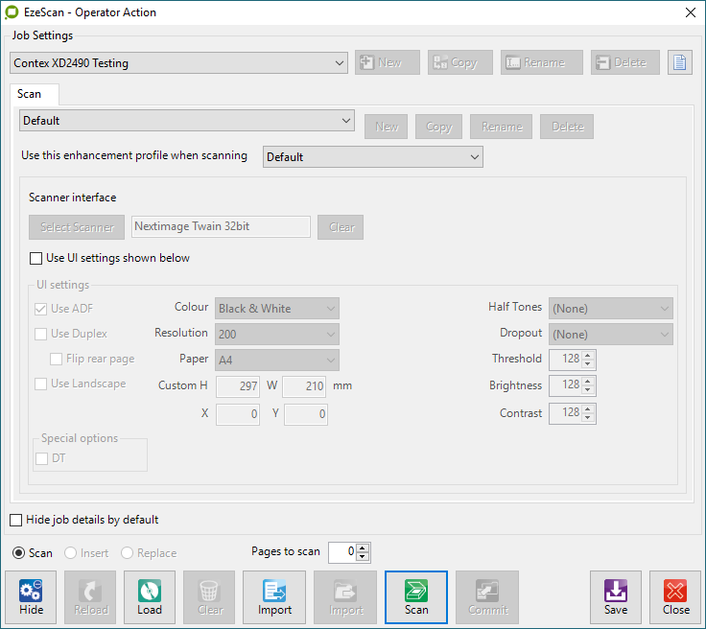Click the Import button with document icon
Image resolution: width=706 pixels, height=629 pixels.
pyautogui.click(x=274, y=597)
